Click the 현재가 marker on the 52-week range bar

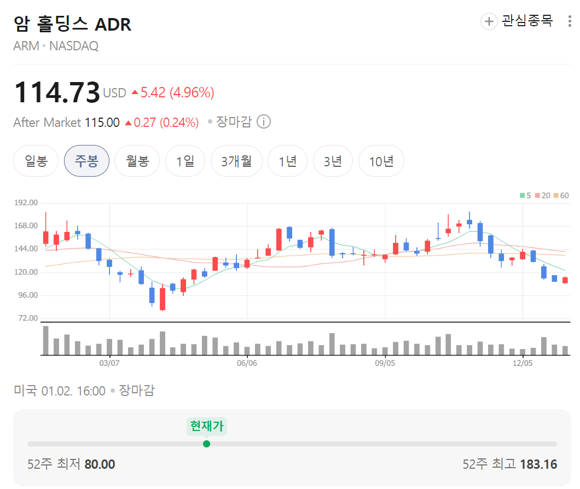pyautogui.click(x=206, y=444)
